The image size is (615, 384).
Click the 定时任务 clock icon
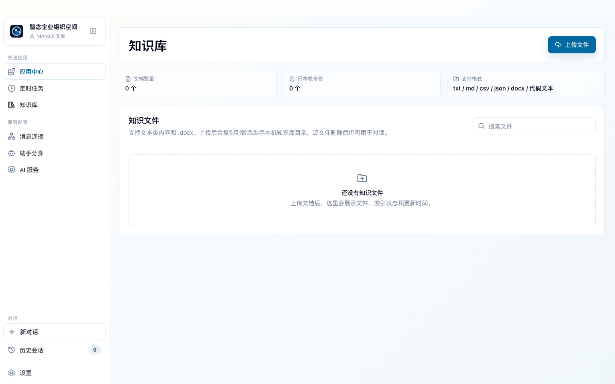[x=12, y=88]
